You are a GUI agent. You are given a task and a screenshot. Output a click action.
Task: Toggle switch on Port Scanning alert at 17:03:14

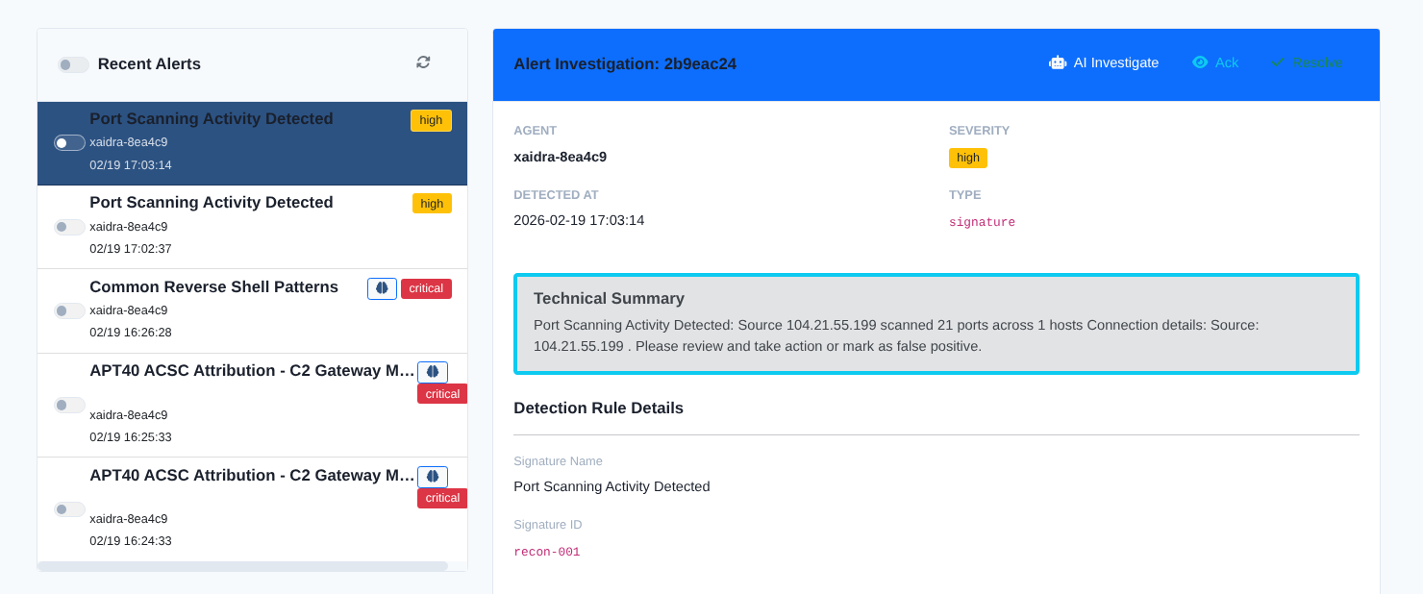(x=69, y=142)
